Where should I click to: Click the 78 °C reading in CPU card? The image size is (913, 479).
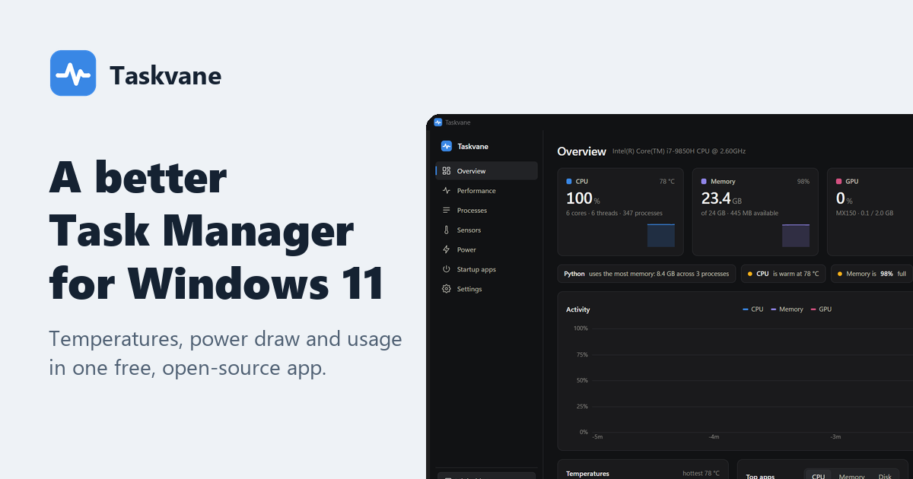pos(666,182)
